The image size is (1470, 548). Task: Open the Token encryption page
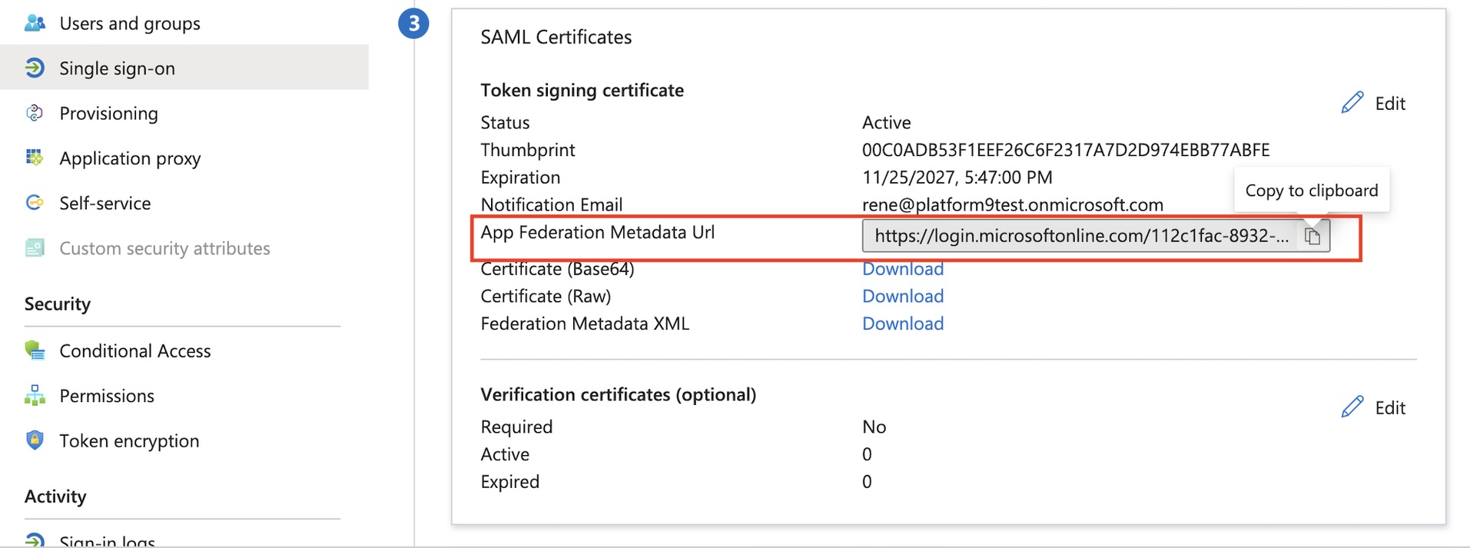(129, 441)
